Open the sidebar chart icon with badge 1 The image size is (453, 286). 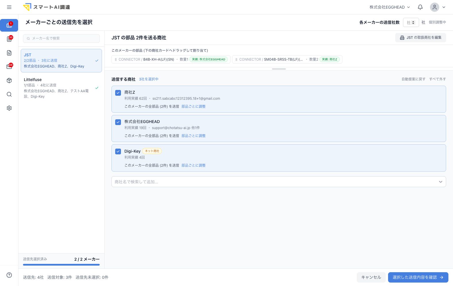[x=9, y=25]
